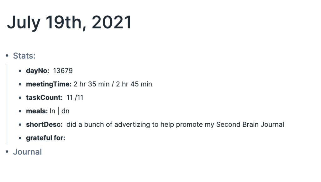Image resolution: width=321 pixels, height=182 pixels.
Task: Click the meetingTime value text
Action: pyautogui.click(x=113, y=84)
